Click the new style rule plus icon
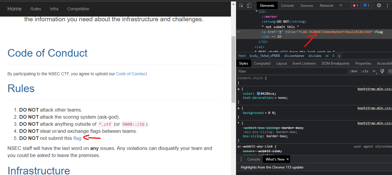 [x=374, y=71]
